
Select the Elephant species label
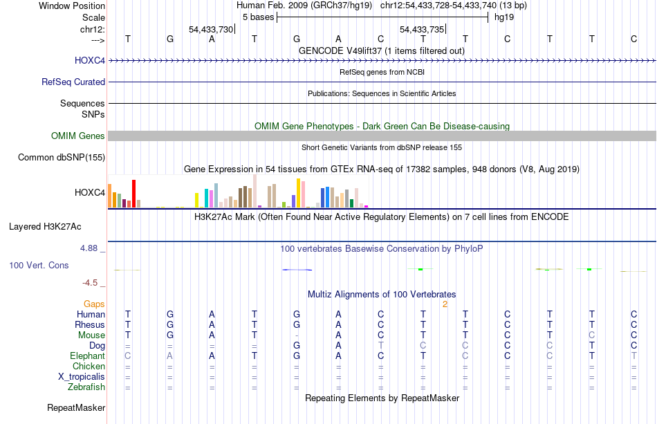(88, 356)
